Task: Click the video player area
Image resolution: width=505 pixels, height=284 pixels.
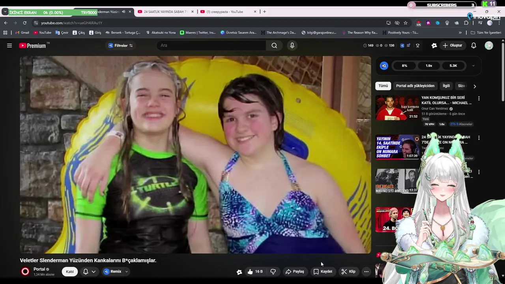Action: click(x=195, y=155)
